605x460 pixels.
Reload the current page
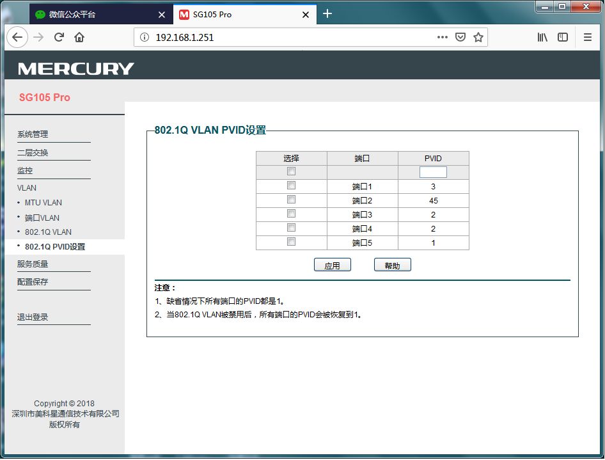point(59,38)
